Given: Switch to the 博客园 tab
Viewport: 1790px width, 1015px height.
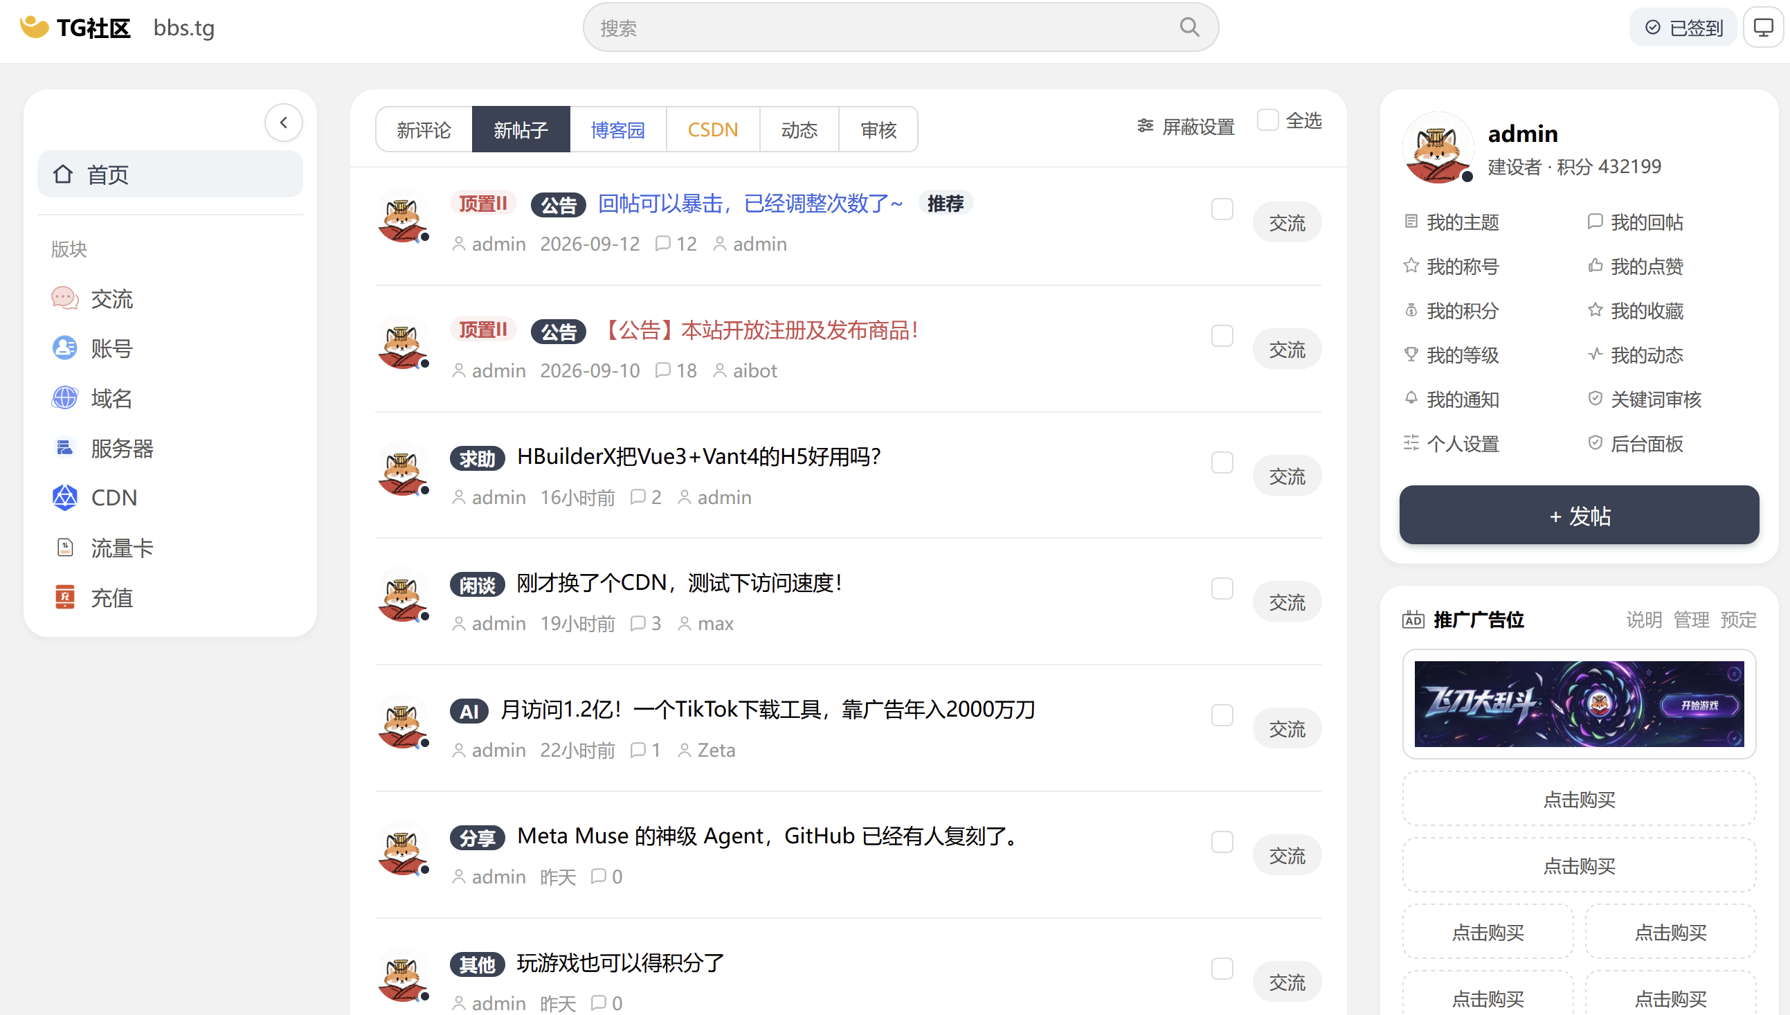Looking at the screenshot, I should 618,129.
